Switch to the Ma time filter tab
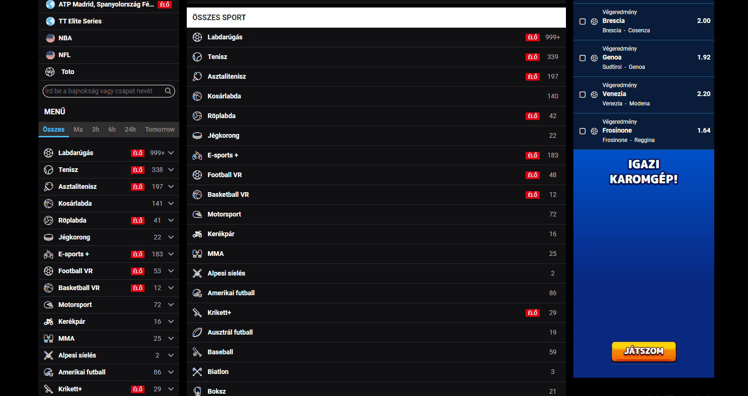This screenshot has width=748, height=396. coord(78,129)
